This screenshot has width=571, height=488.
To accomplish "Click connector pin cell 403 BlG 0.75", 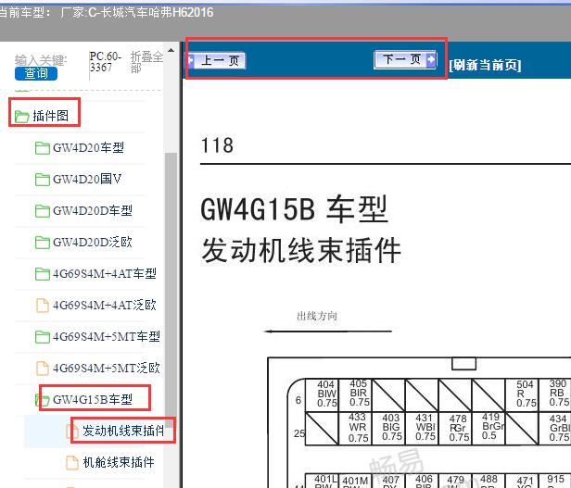I will coord(388,428).
